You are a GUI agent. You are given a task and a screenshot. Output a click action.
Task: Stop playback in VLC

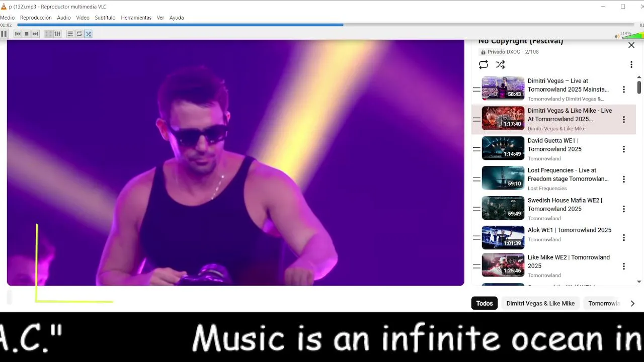[27, 34]
